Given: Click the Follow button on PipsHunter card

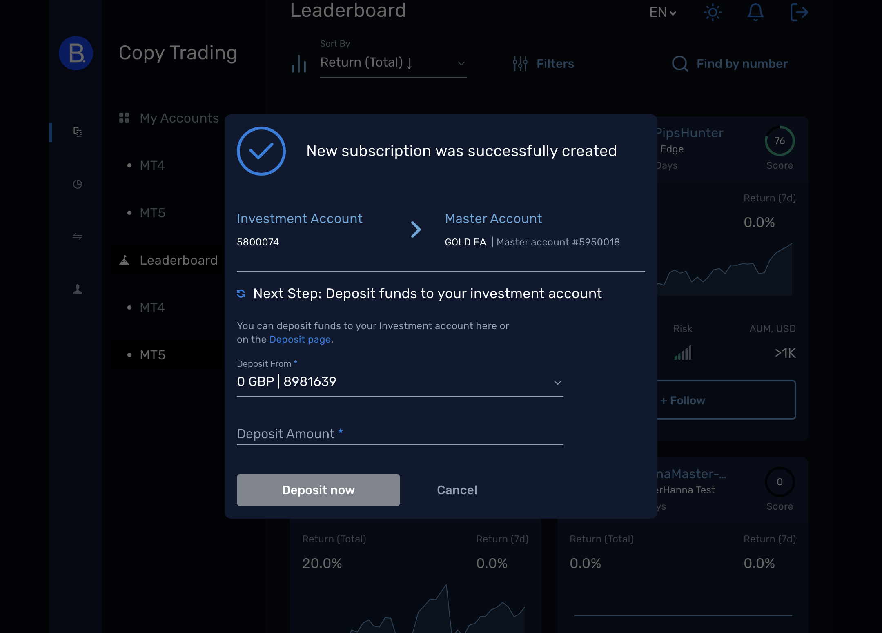Looking at the screenshot, I should (x=726, y=400).
